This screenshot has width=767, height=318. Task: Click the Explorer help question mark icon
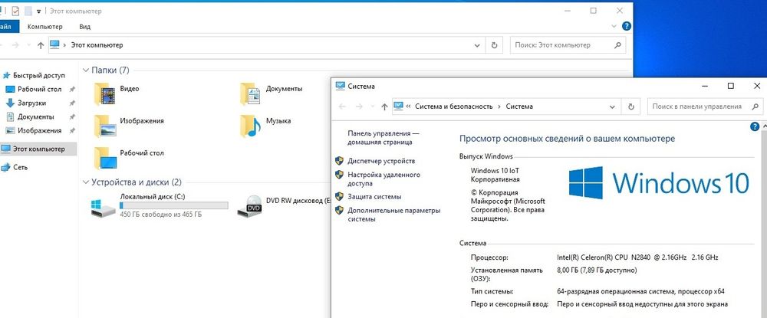(x=626, y=26)
